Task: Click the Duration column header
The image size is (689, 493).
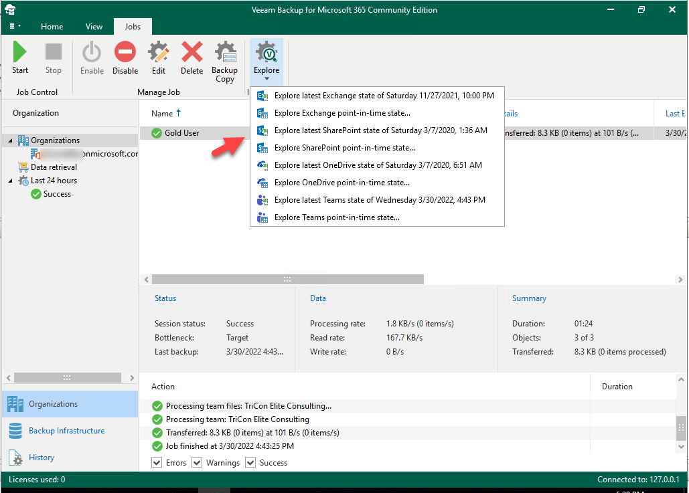Action: tap(617, 387)
